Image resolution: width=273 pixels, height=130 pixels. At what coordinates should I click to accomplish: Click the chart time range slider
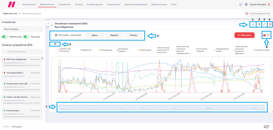pos(161,107)
